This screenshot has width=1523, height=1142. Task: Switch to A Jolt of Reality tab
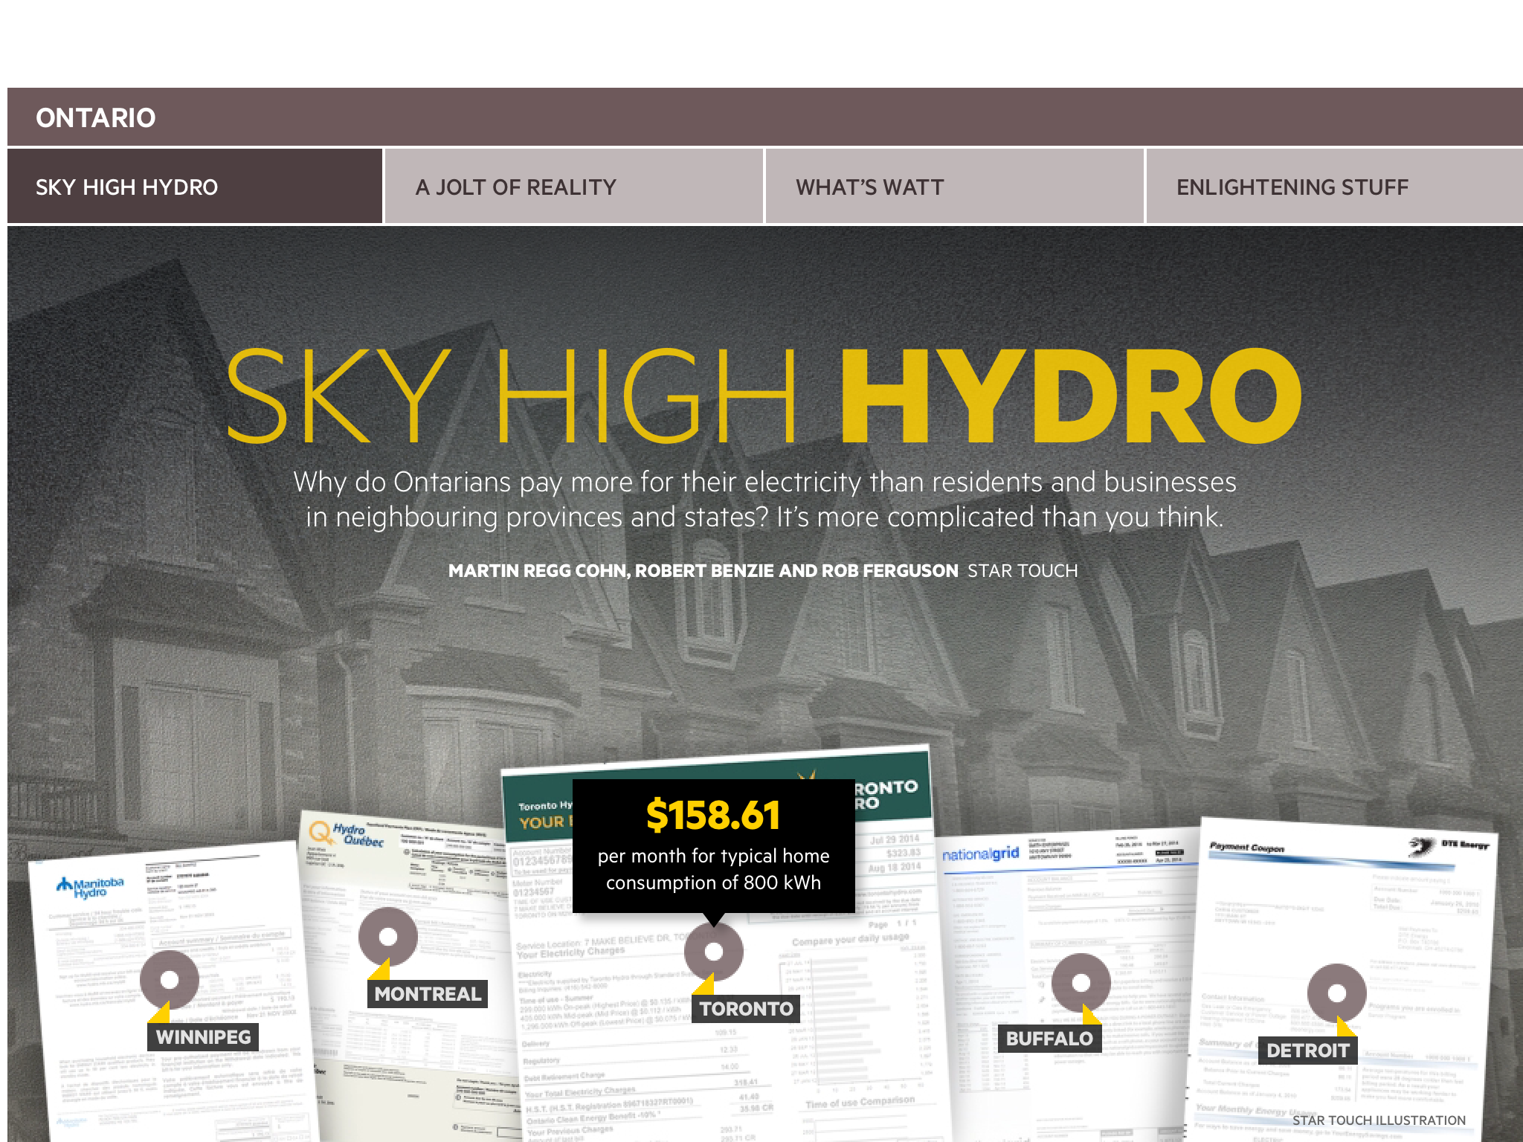(574, 187)
